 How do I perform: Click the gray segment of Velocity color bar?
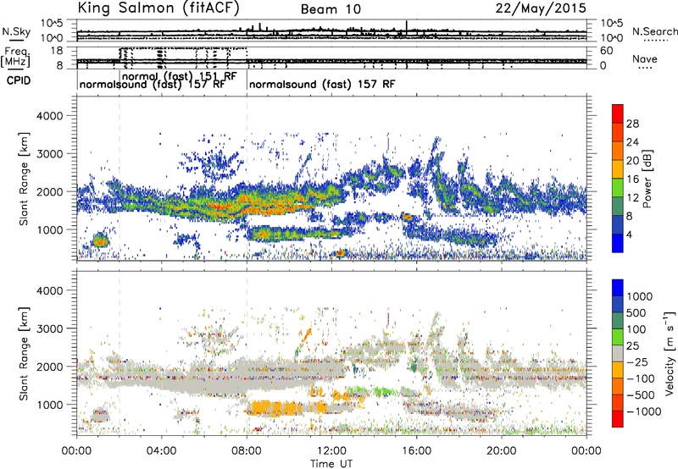(x=618, y=353)
